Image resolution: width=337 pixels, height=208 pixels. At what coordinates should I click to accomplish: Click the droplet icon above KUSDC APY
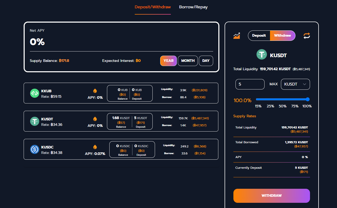pos(95,147)
